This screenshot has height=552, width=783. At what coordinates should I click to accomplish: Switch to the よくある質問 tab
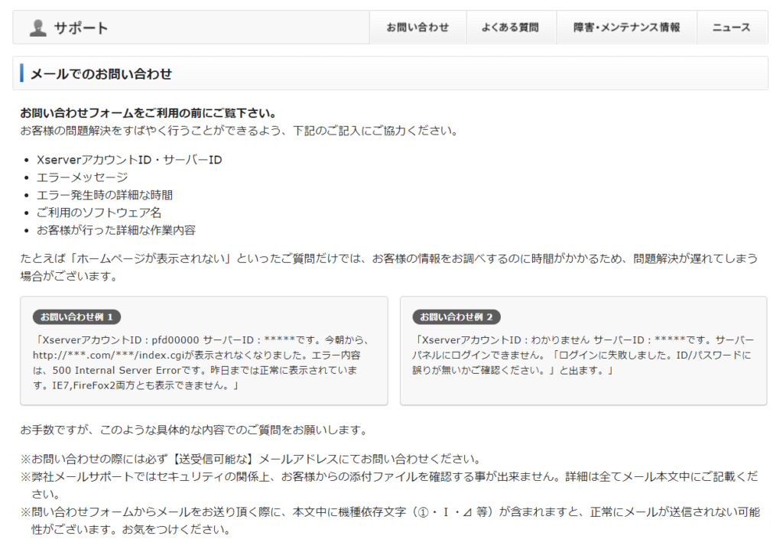(509, 28)
